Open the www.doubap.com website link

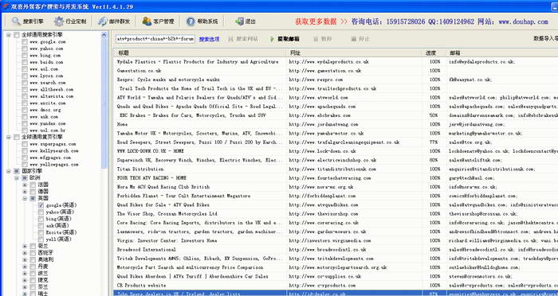pos(523,21)
